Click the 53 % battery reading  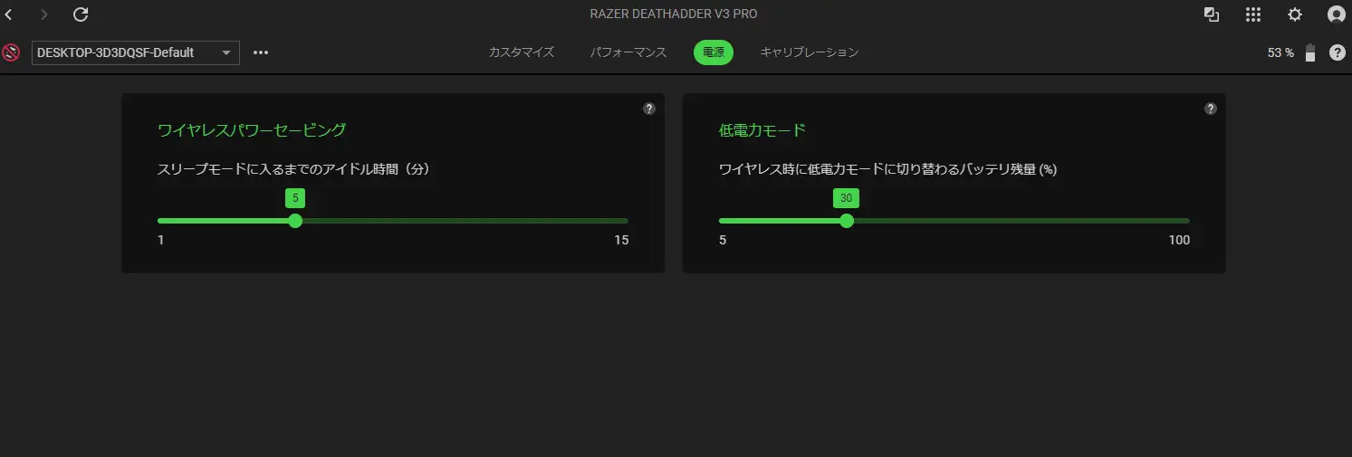tap(1280, 52)
